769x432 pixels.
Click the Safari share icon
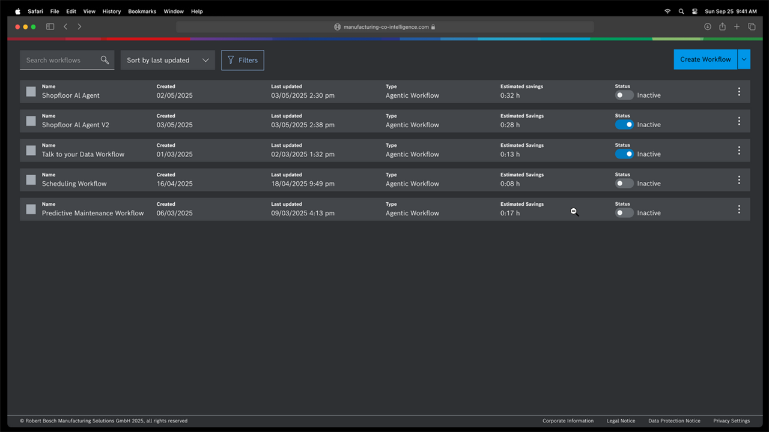722,26
